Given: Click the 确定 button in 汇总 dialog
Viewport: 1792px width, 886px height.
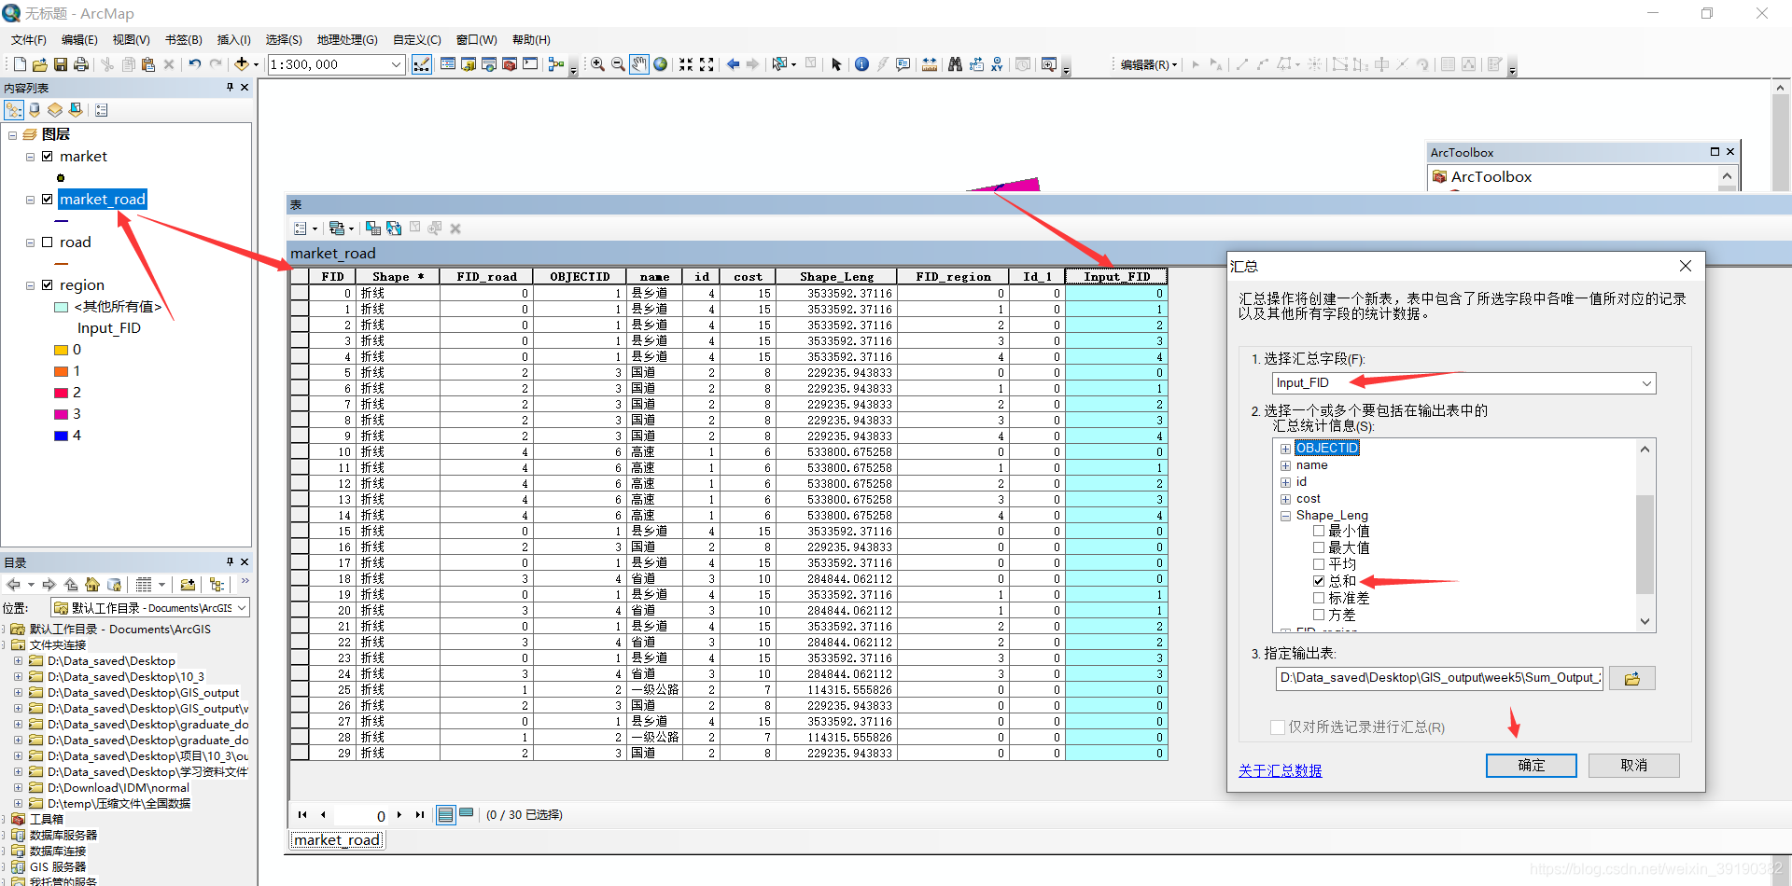Looking at the screenshot, I should [x=1531, y=766].
